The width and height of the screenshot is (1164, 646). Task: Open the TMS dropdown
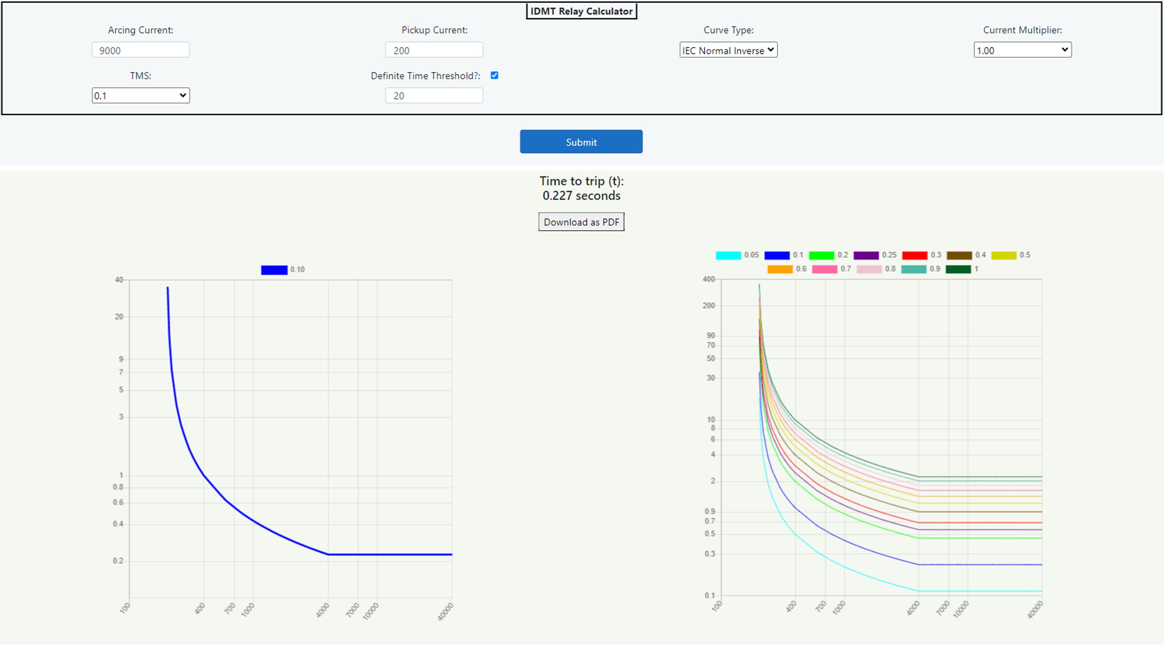(141, 95)
